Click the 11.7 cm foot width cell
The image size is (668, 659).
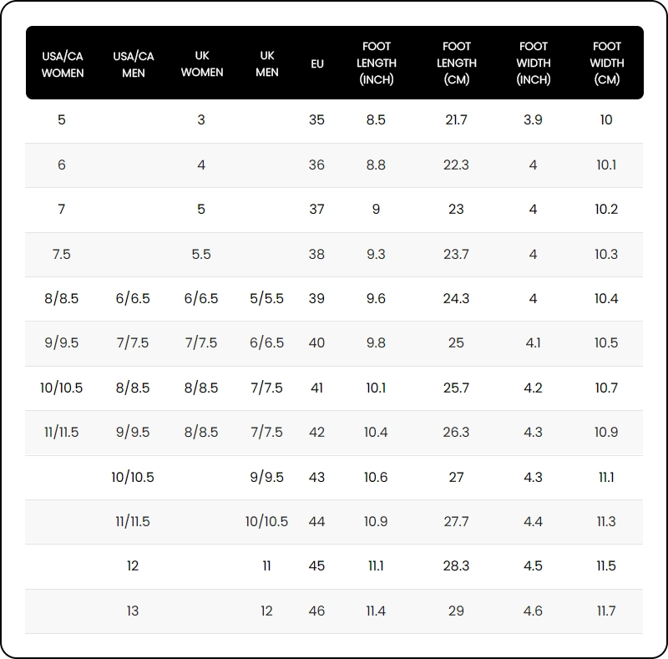click(x=606, y=611)
